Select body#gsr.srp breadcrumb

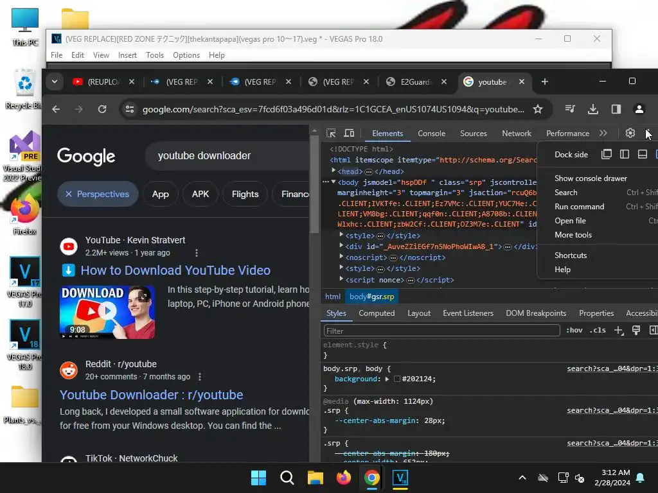click(x=372, y=297)
